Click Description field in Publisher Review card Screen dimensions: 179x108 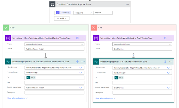click(x=54, y=93)
